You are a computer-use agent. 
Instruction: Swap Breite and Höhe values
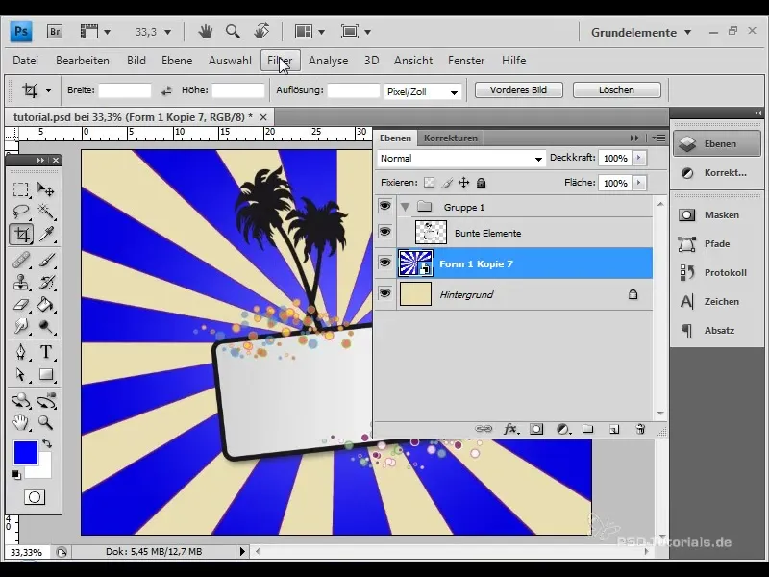coord(166,90)
